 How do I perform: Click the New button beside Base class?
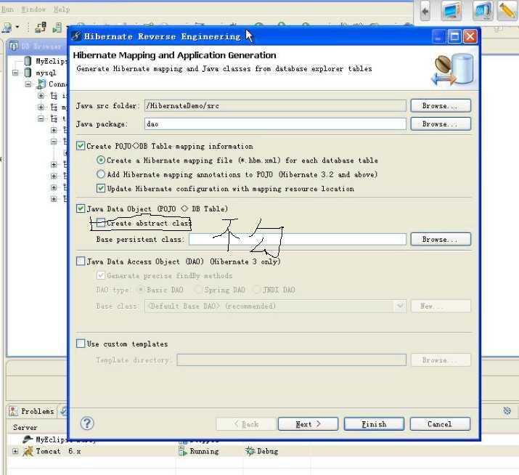(x=441, y=306)
